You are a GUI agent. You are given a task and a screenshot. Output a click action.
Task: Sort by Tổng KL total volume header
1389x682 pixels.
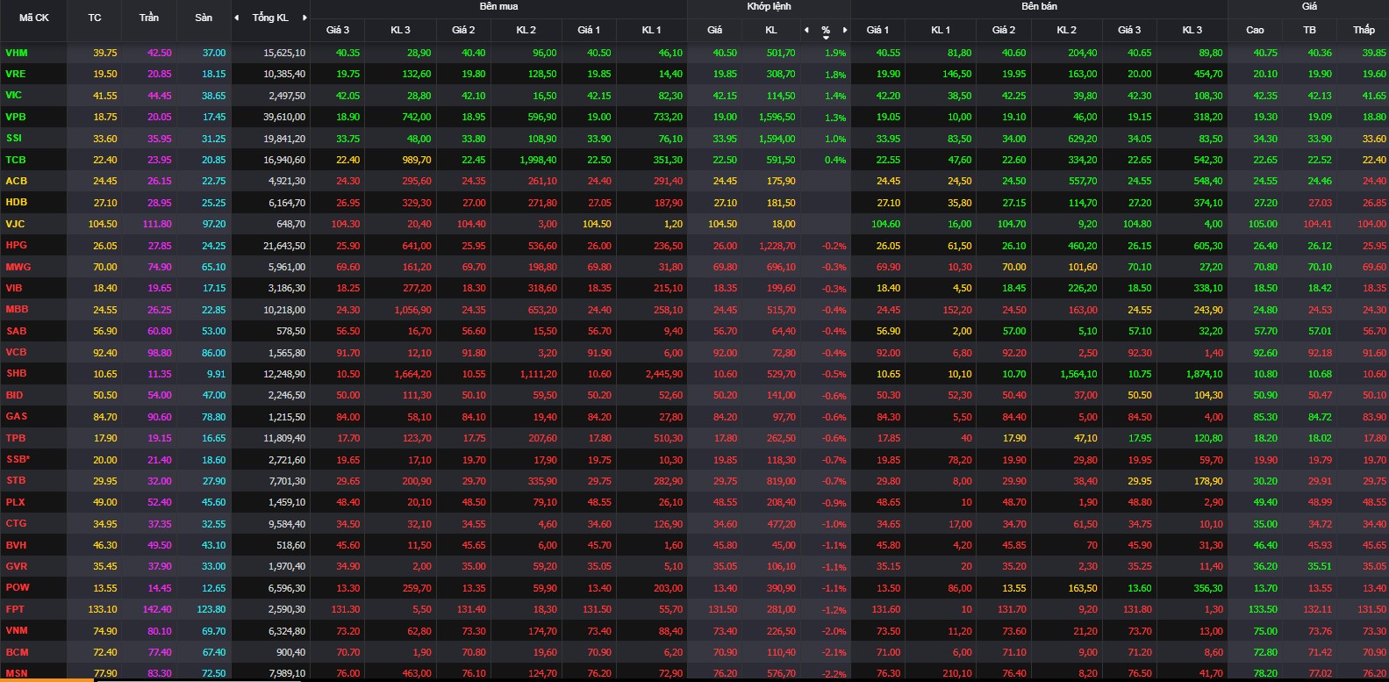coord(270,18)
